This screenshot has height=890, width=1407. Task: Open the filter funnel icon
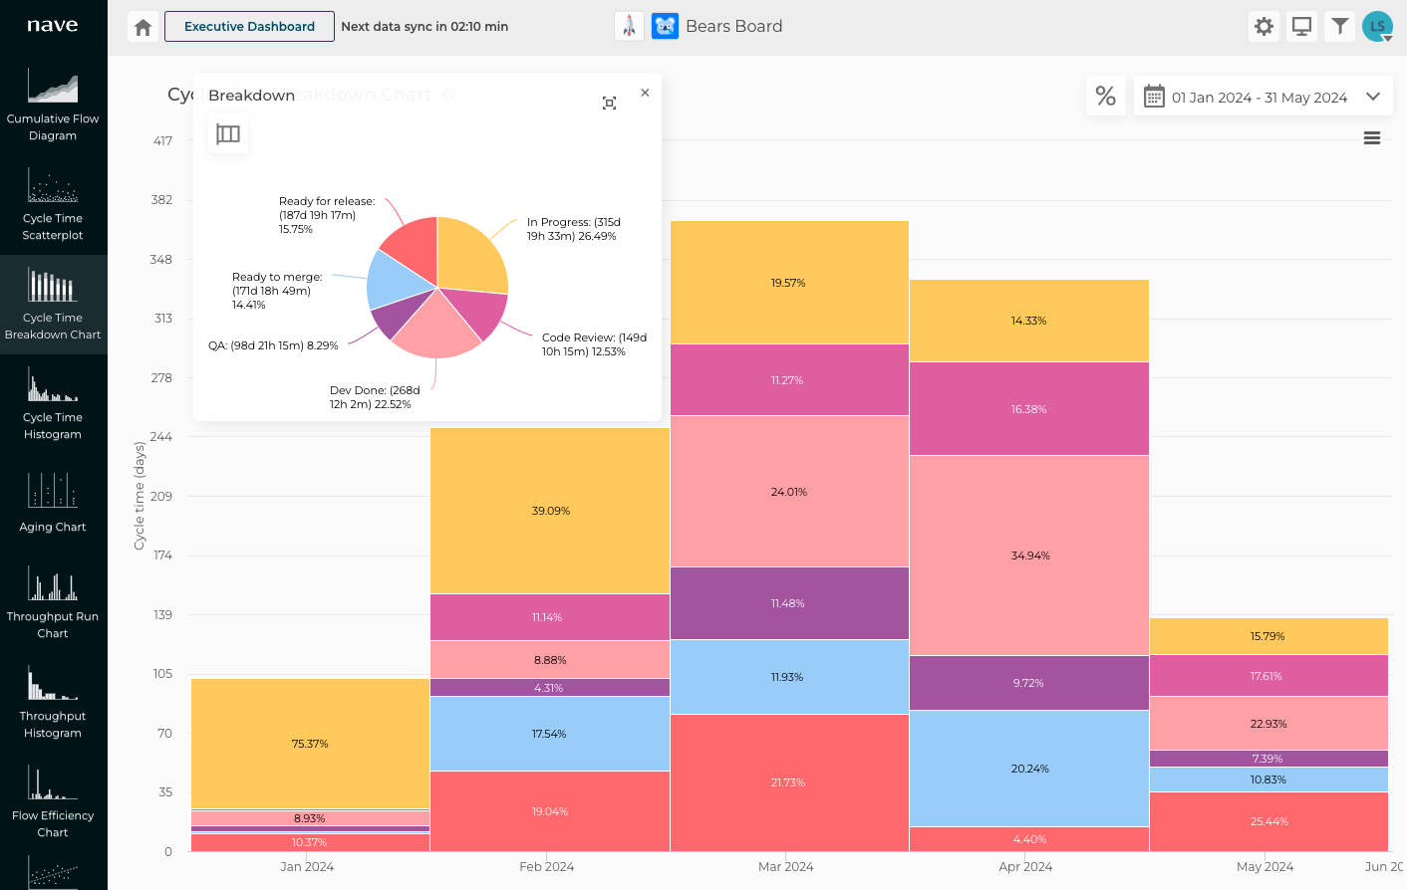(1339, 27)
